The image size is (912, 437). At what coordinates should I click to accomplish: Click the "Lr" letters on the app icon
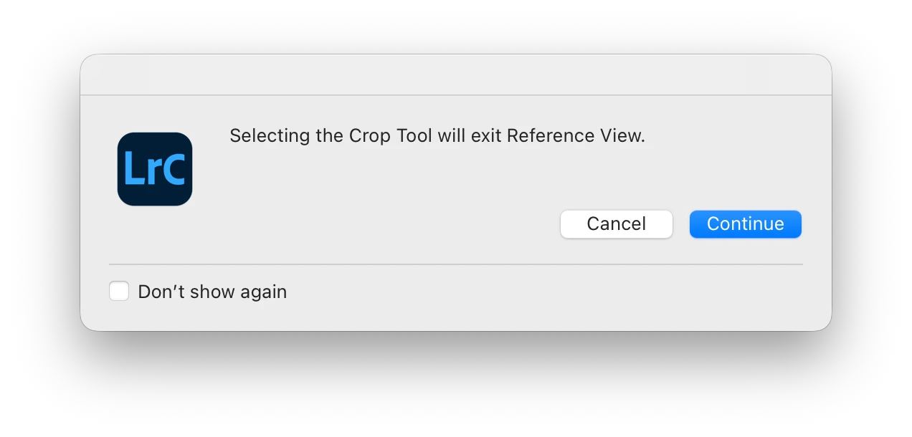click(x=140, y=169)
